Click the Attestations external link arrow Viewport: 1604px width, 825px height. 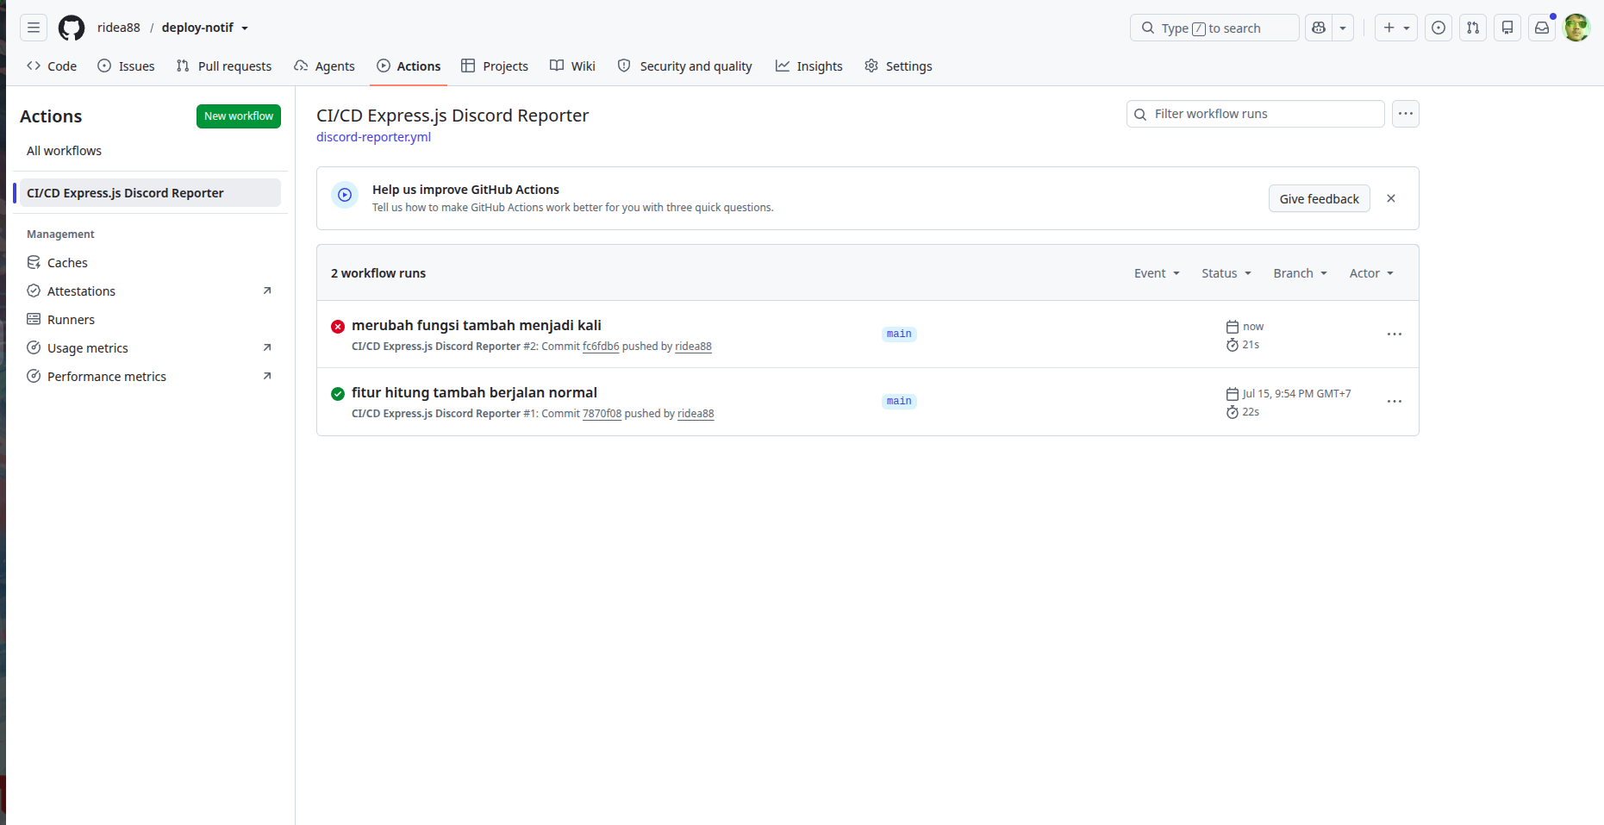pyautogui.click(x=267, y=291)
